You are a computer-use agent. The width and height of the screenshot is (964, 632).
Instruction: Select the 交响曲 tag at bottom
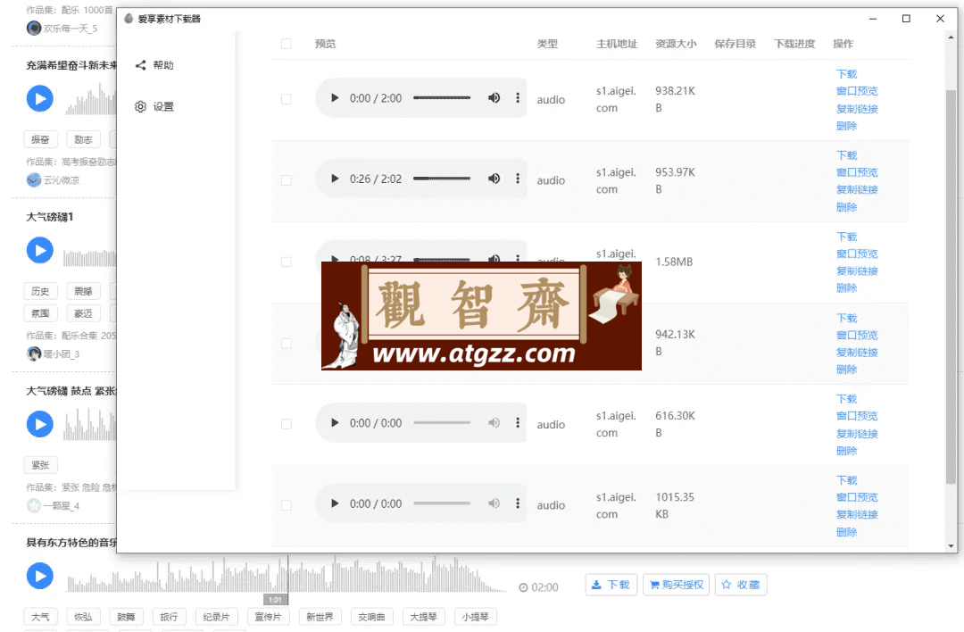click(371, 617)
